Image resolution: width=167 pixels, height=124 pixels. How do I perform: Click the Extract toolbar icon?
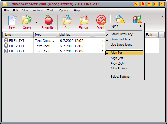(84, 20)
